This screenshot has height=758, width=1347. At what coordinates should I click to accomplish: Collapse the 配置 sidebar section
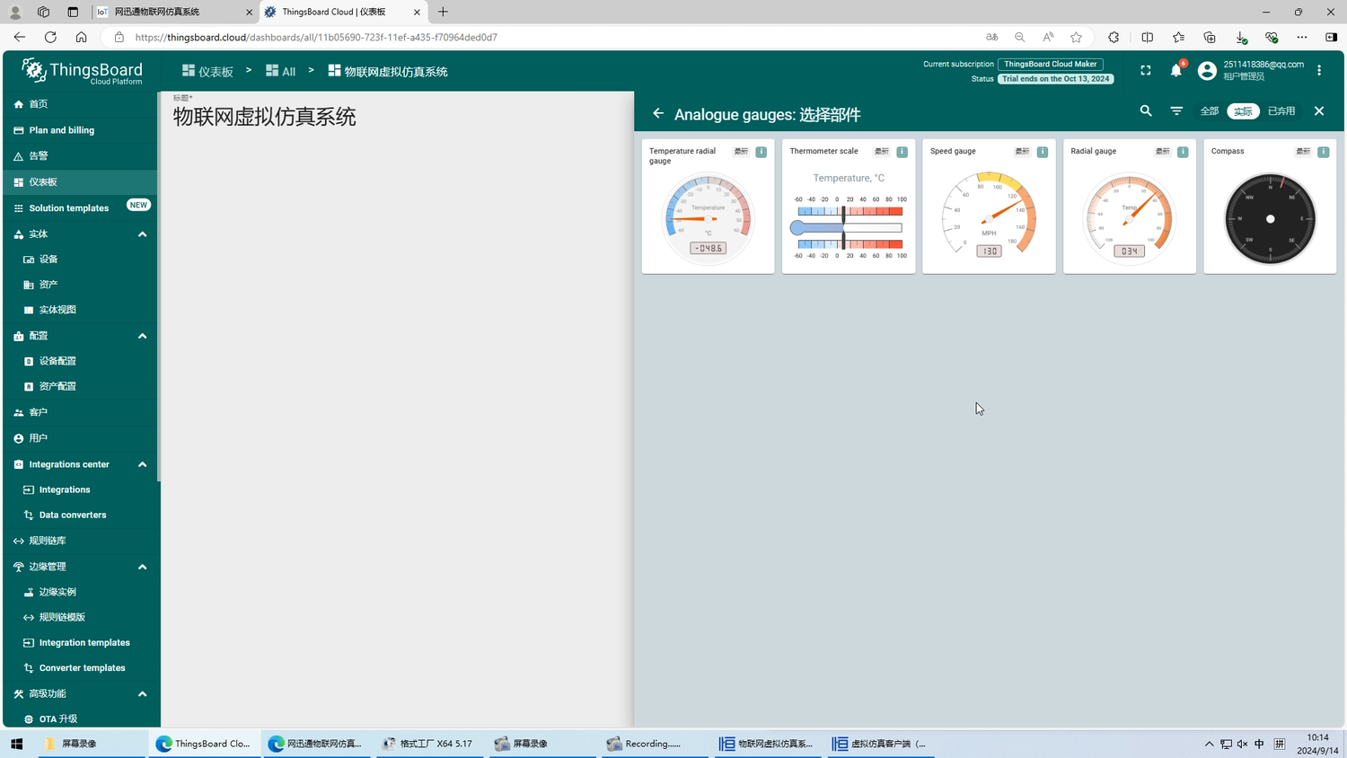click(142, 336)
